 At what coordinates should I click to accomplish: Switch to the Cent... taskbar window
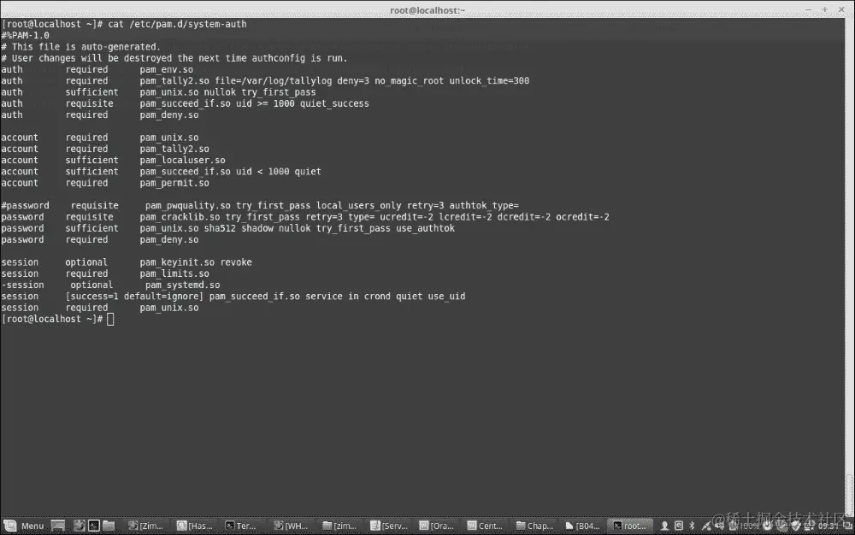[x=485, y=526]
